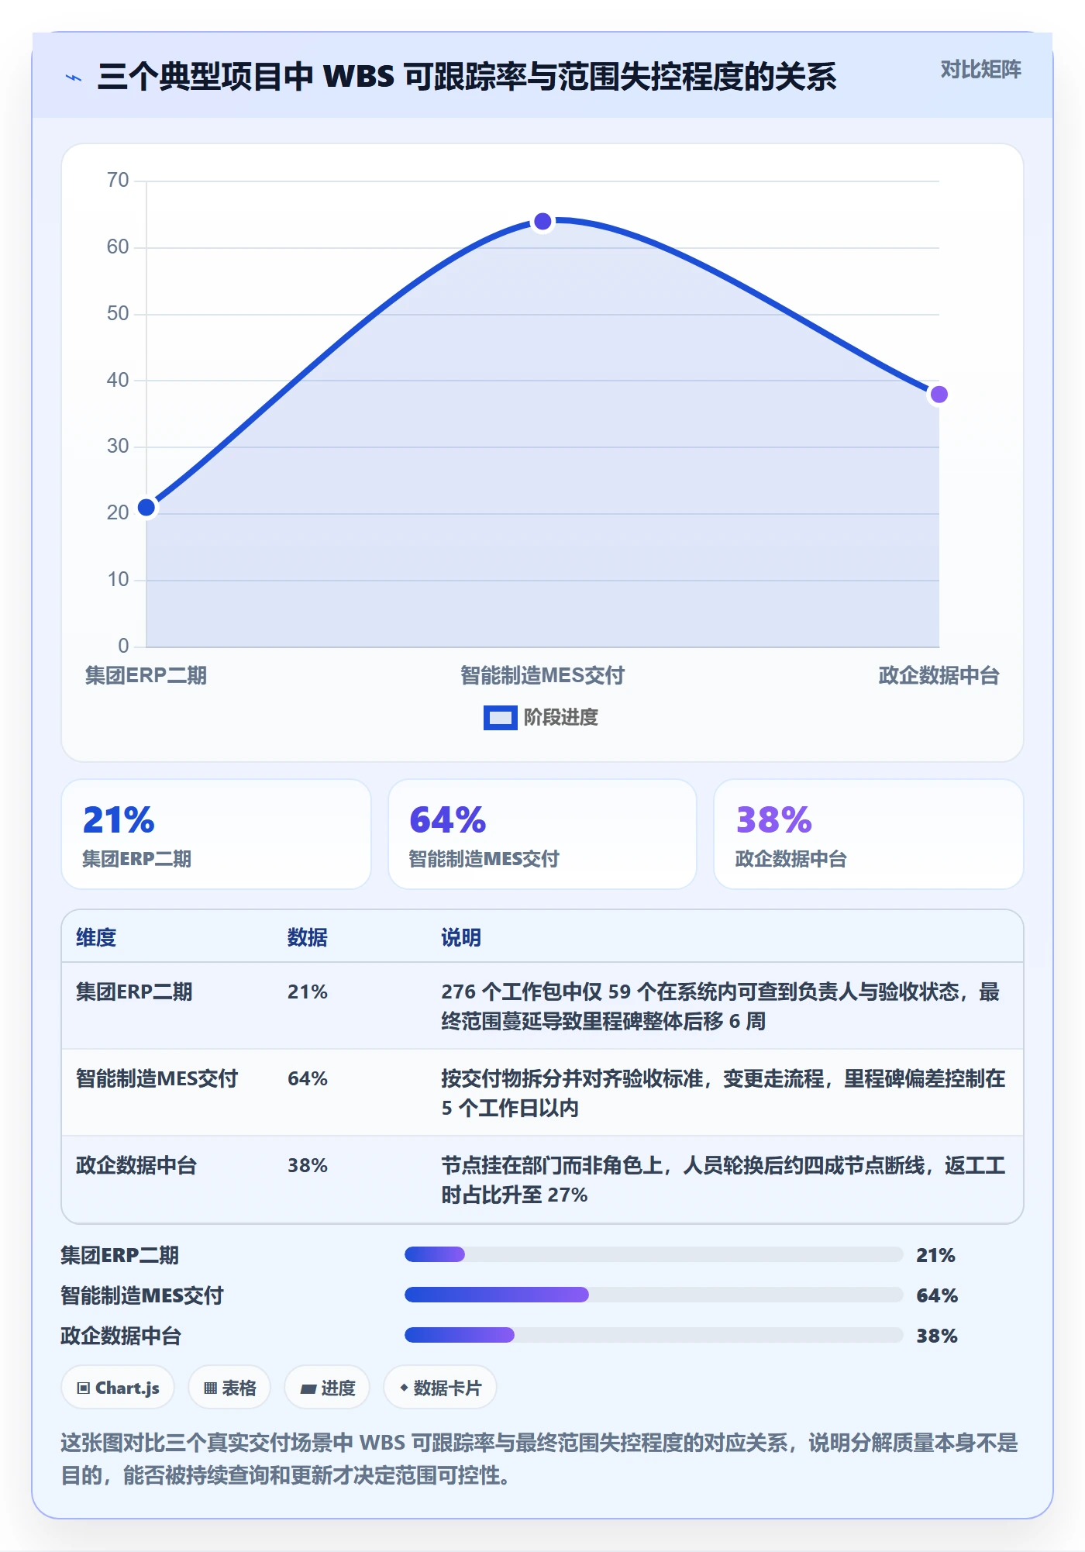Viewport: 1085px width, 1552px height.
Task: Click the 进度 tag chip
Action: (x=327, y=1388)
